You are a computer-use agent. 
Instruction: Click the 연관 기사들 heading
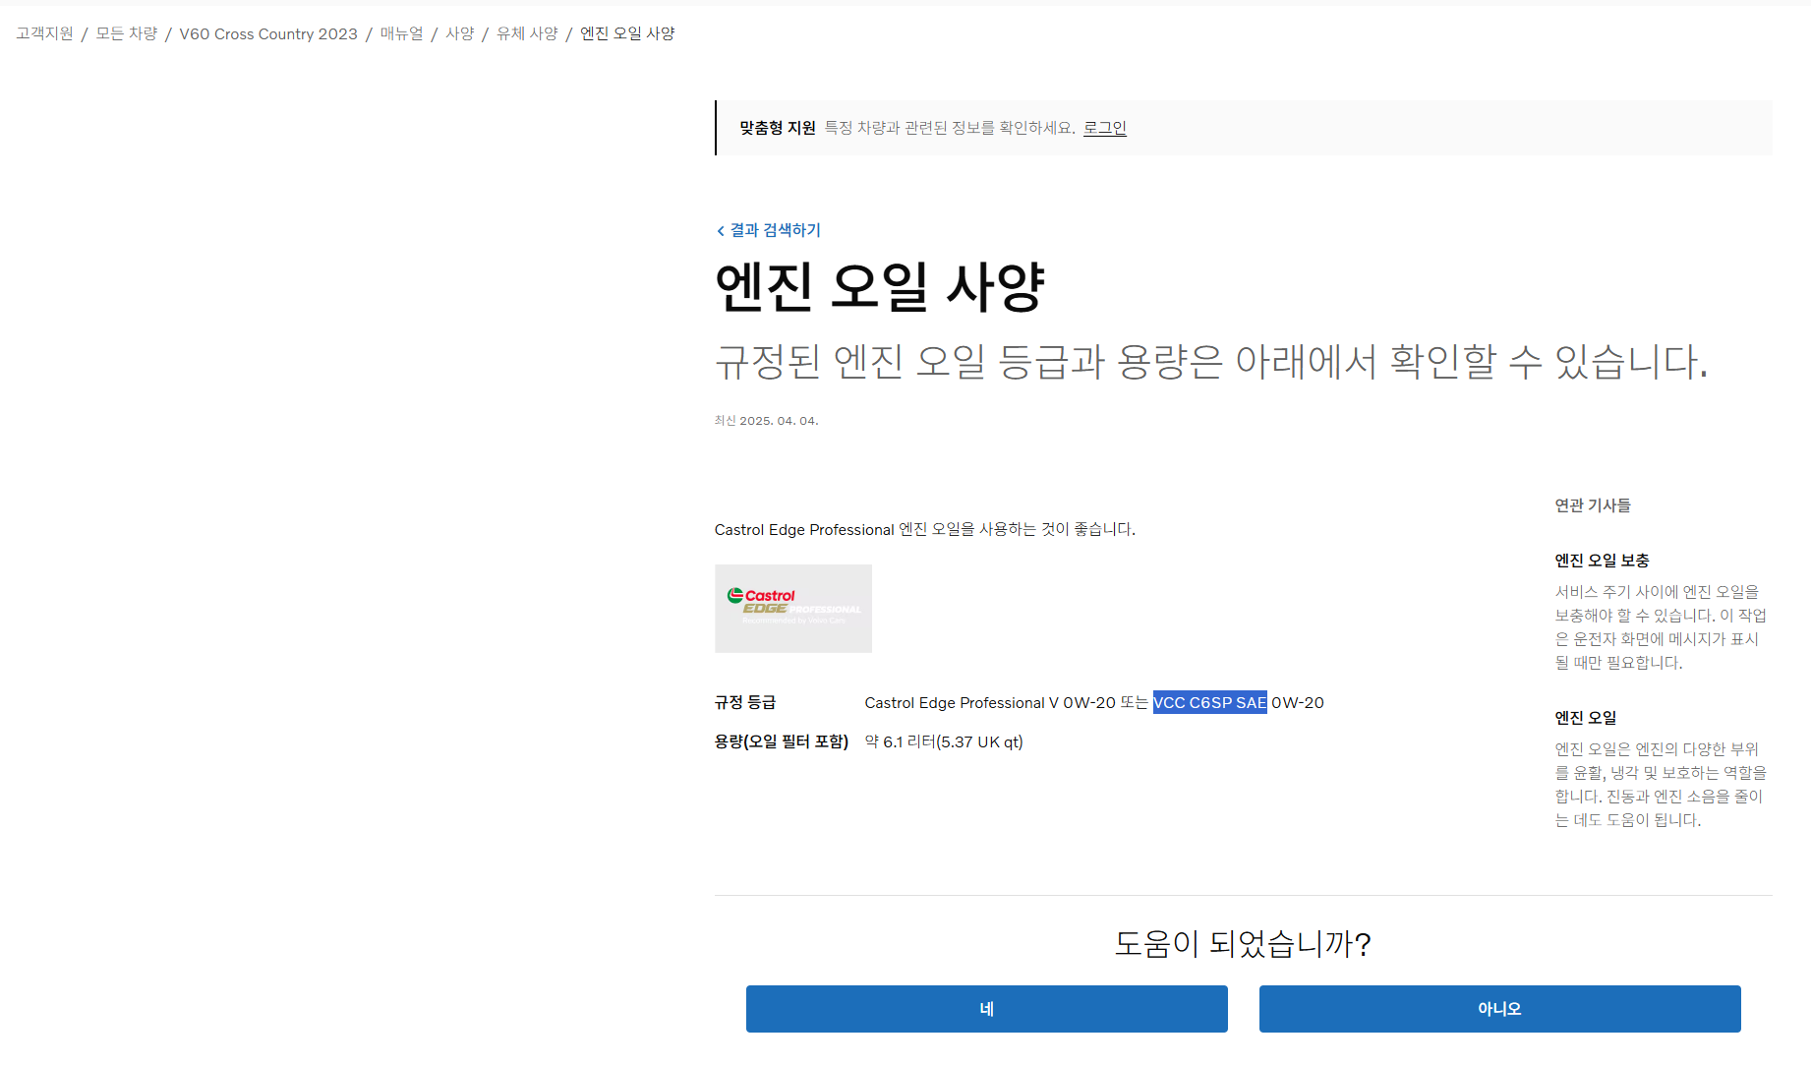point(1592,505)
